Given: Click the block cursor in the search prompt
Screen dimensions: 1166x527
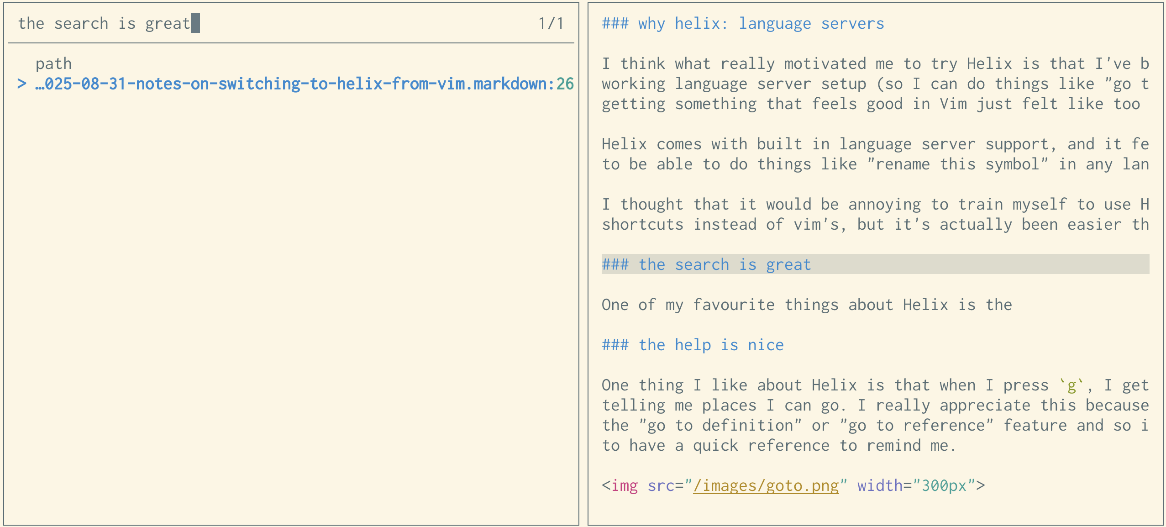Looking at the screenshot, I should [x=195, y=23].
